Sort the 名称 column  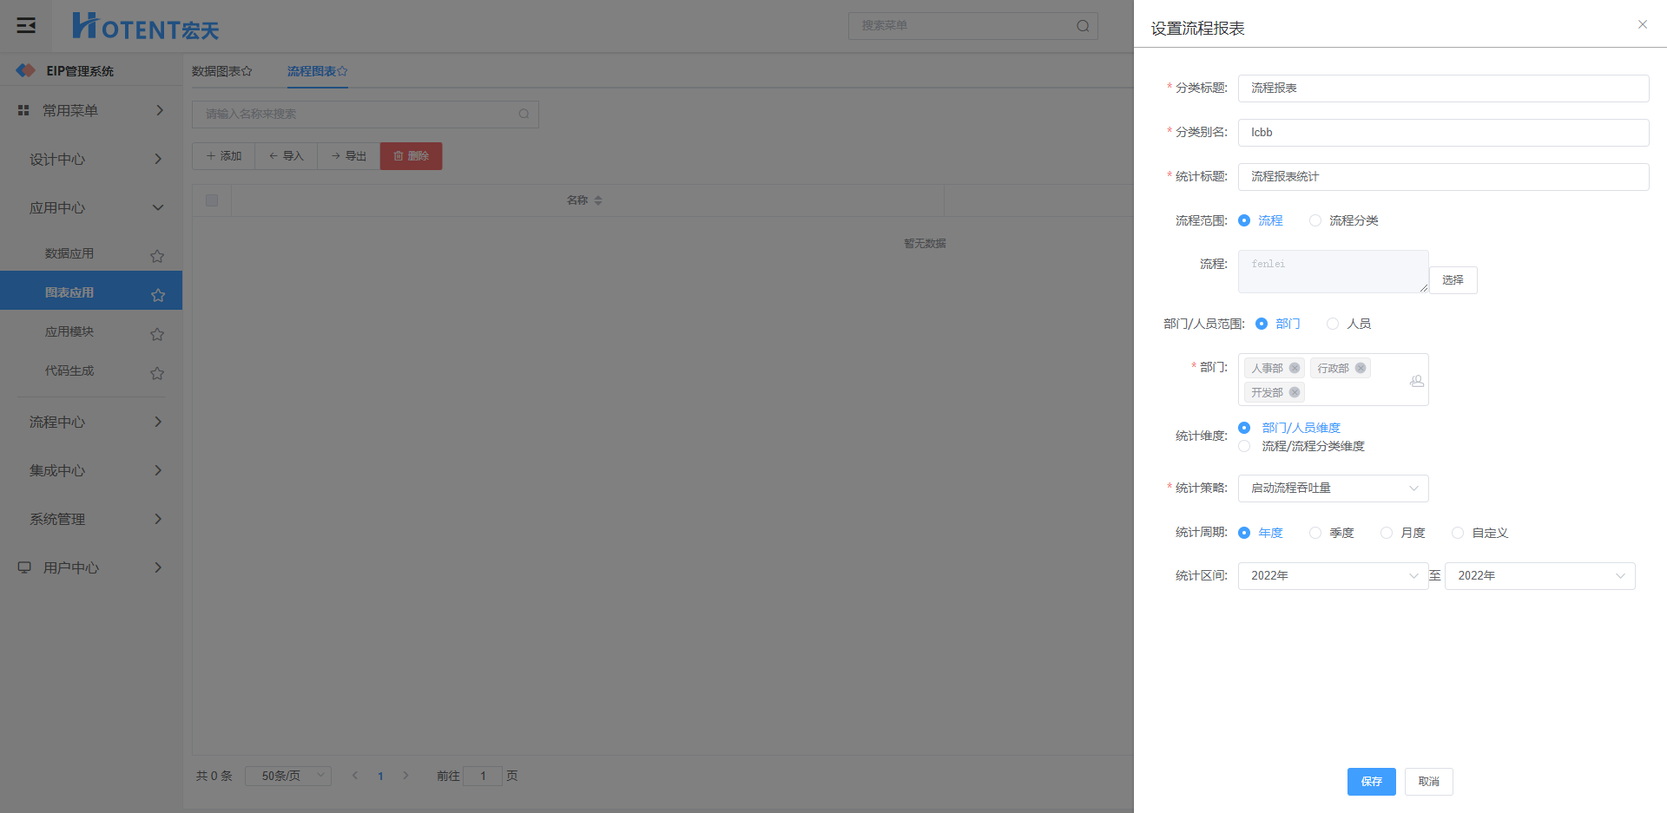click(598, 200)
